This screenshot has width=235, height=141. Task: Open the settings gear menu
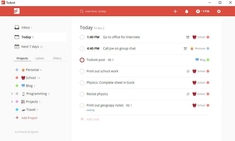(219, 11)
